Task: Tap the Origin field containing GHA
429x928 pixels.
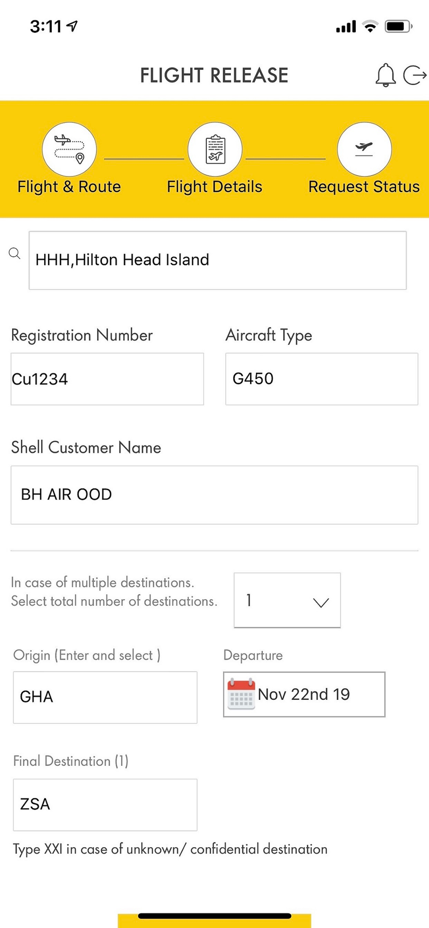Action: click(x=105, y=697)
